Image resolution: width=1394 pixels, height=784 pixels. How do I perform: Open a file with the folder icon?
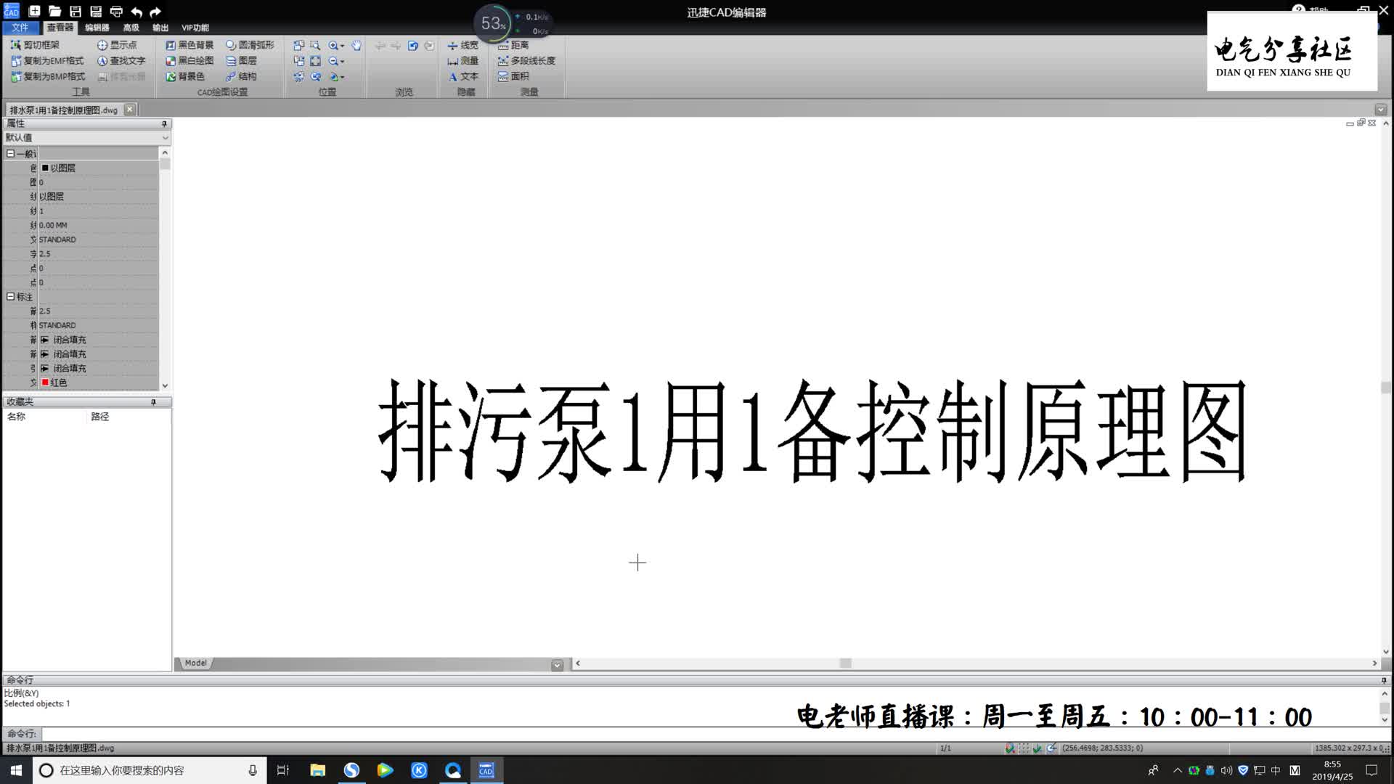point(54,11)
